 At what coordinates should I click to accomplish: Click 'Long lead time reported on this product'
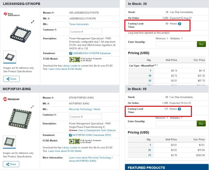click(x=149, y=33)
